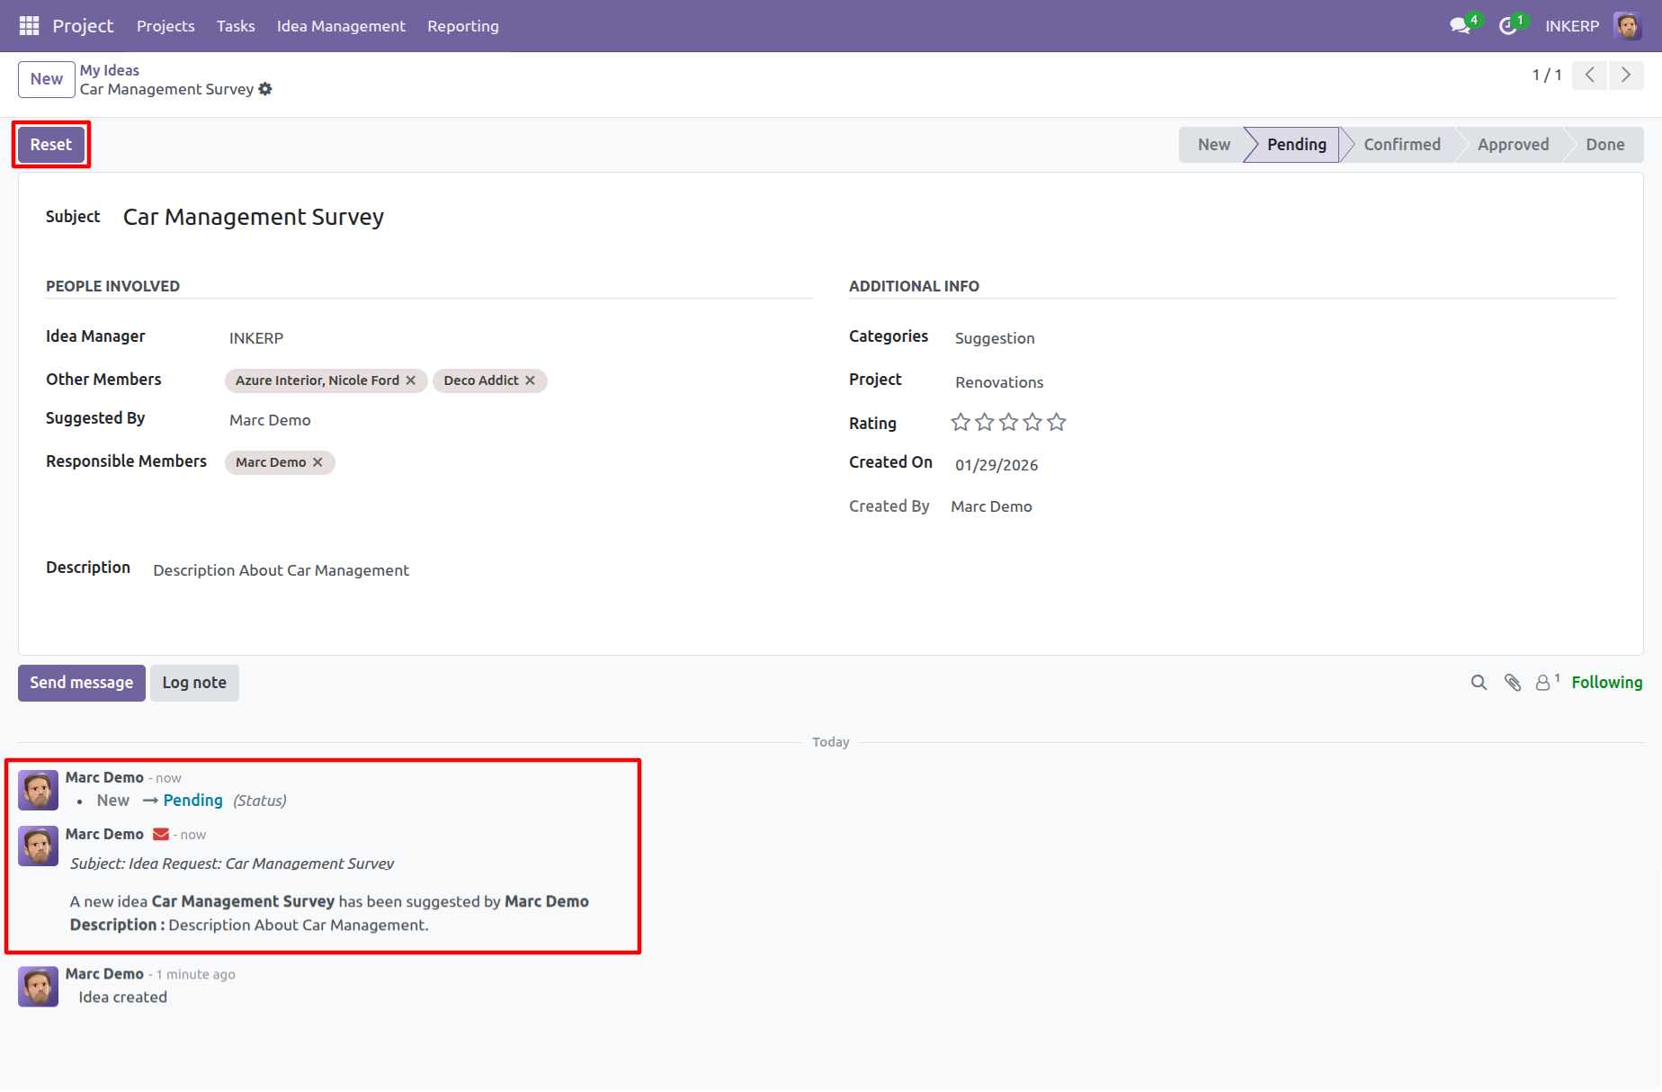The image size is (1662, 1092).
Task: Set rating to one star
Action: coord(961,422)
